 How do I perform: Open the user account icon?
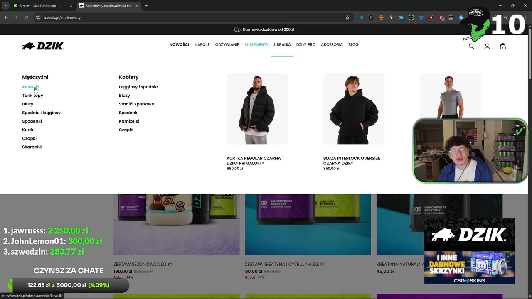point(487,46)
